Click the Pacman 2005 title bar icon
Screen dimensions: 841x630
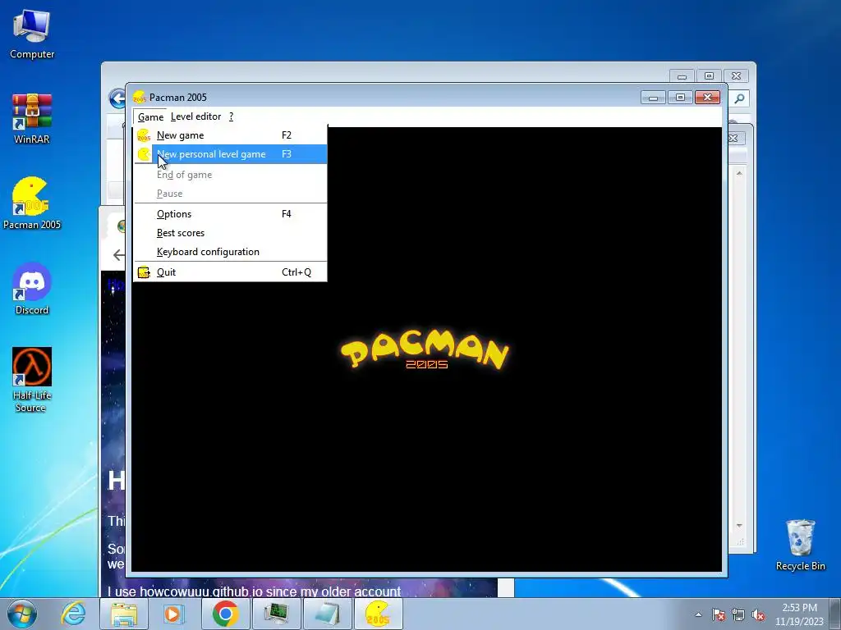(139, 97)
